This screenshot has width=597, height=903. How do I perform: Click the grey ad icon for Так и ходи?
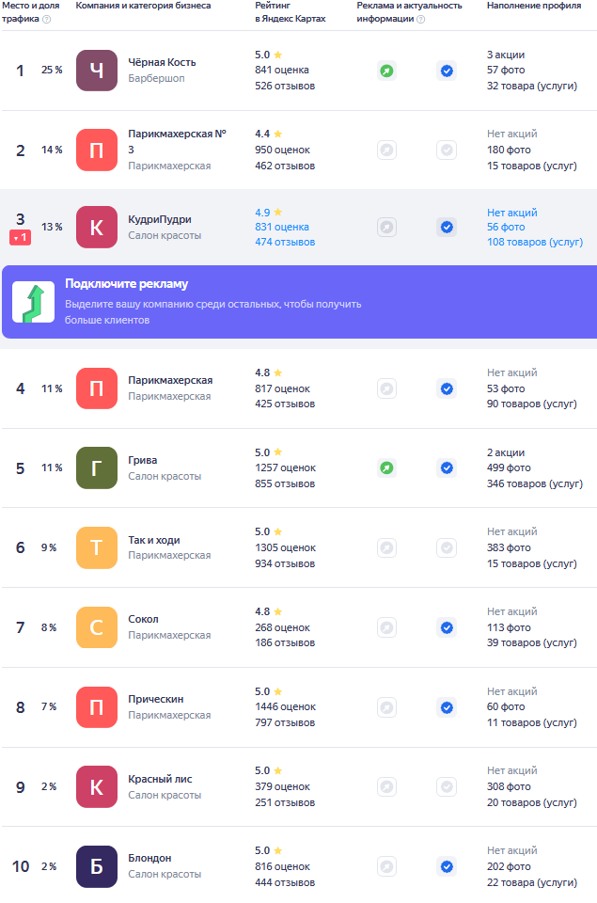click(386, 547)
